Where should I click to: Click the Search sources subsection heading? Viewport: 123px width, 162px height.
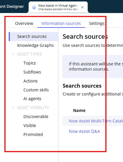click(82, 86)
